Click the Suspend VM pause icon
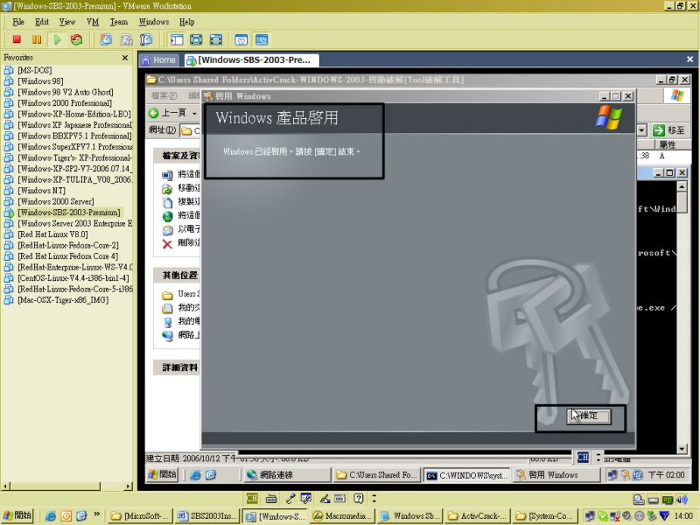This screenshot has width=700, height=525. point(37,39)
